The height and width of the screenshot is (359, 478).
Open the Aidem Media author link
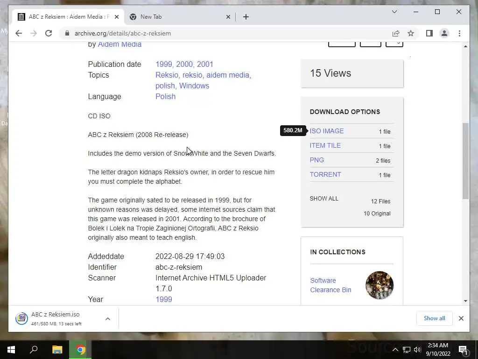[119, 44]
